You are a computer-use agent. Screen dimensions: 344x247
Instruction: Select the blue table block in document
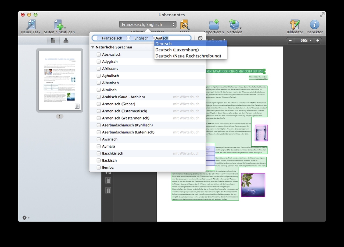(x=210, y=156)
